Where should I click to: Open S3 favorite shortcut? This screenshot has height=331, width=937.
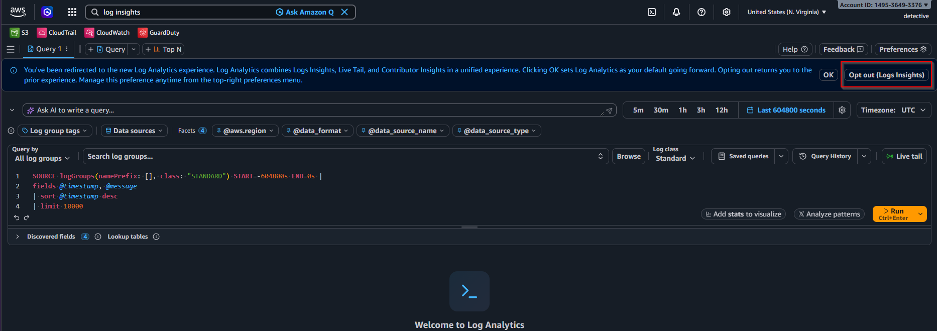click(x=19, y=33)
